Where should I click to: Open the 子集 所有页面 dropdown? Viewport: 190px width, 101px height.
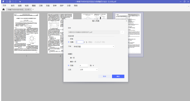point(94,46)
